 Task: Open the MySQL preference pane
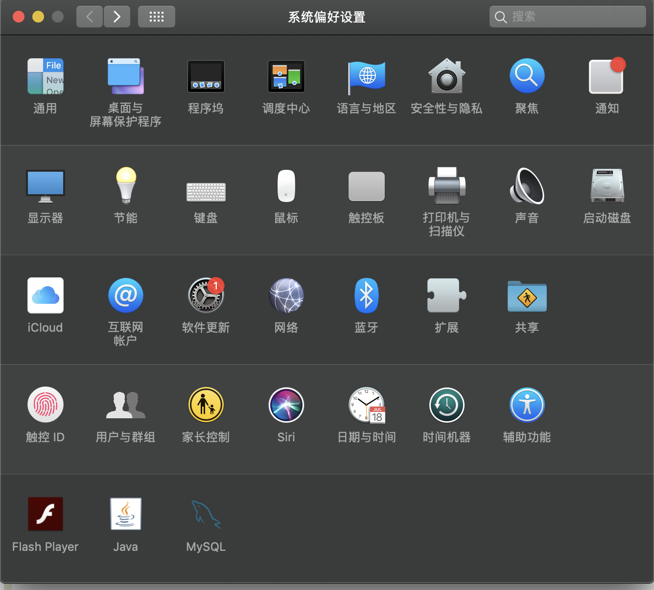(x=206, y=515)
